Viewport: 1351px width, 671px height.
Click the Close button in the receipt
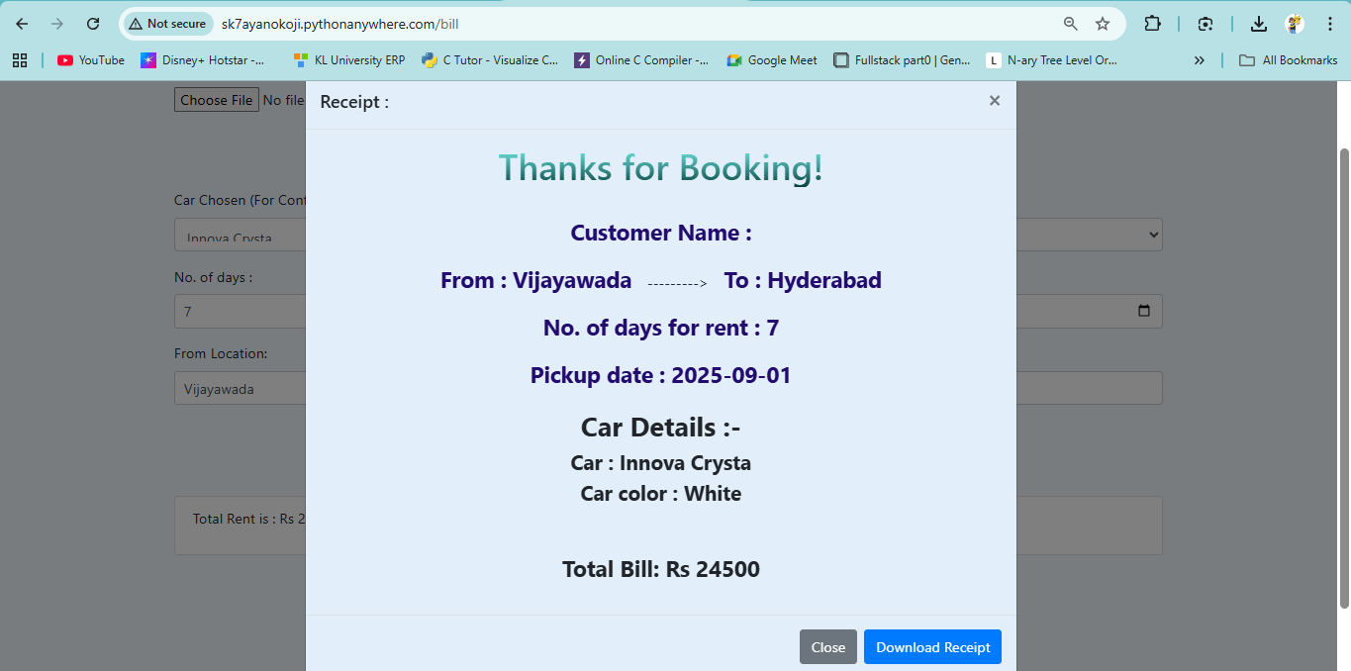(x=827, y=647)
